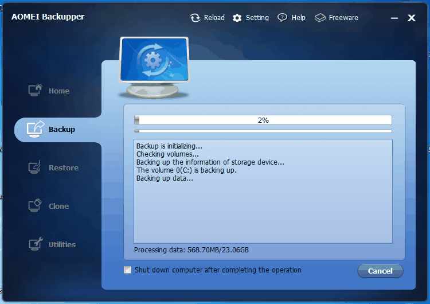Click the Utilities wrench icon in sidebar

pos(36,244)
